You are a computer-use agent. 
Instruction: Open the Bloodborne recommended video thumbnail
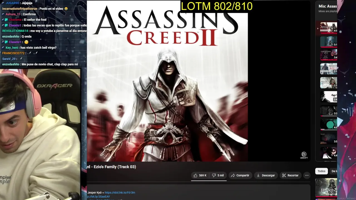tap(326, 187)
